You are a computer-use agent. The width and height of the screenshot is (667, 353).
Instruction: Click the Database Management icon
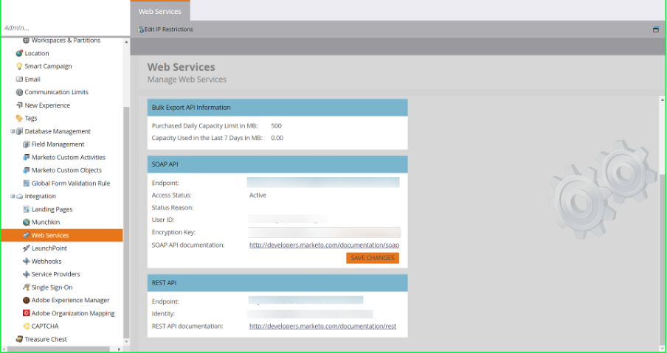19,131
